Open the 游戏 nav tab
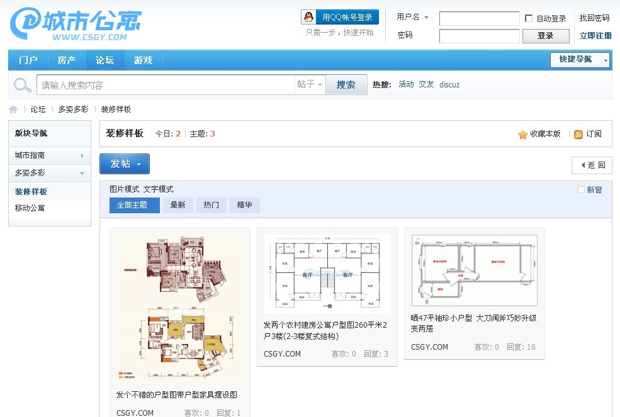The width and height of the screenshot is (620, 417). point(143,60)
